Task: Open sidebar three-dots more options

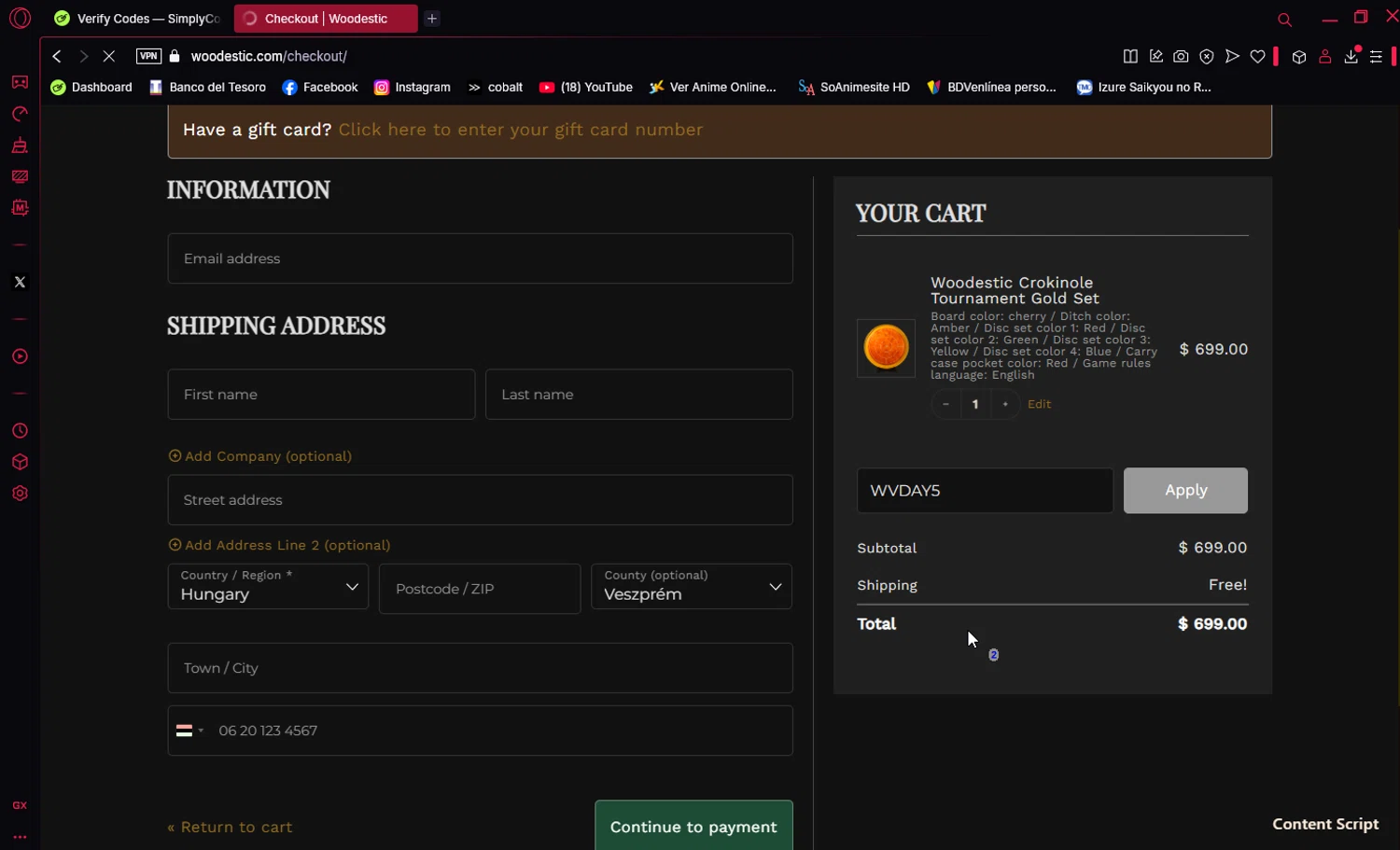Action: click(x=20, y=837)
